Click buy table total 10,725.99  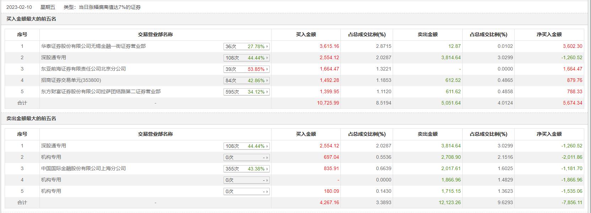tap(328, 103)
